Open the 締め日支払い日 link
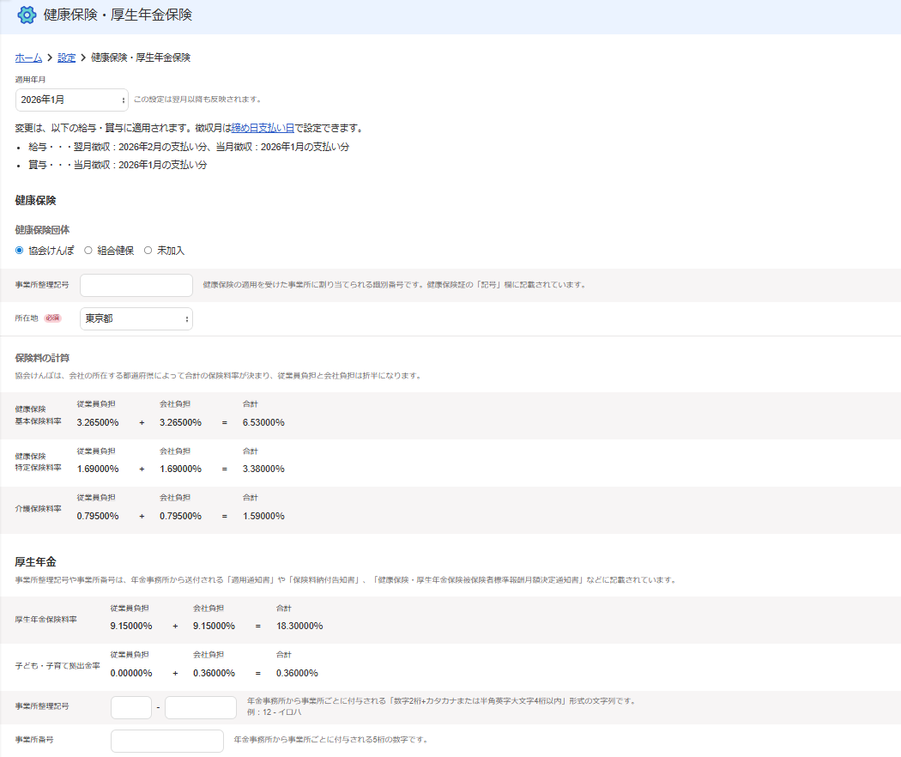The height and width of the screenshot is (757, 901). pos(263,128)
